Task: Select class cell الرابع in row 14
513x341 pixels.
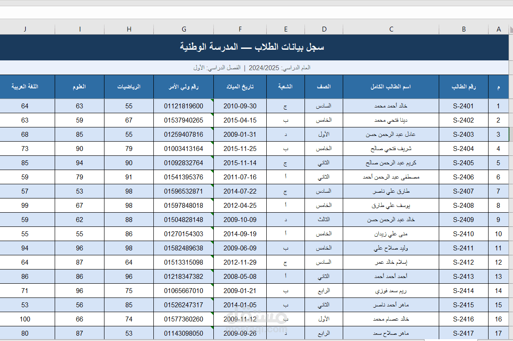Action: click(324, 291)
